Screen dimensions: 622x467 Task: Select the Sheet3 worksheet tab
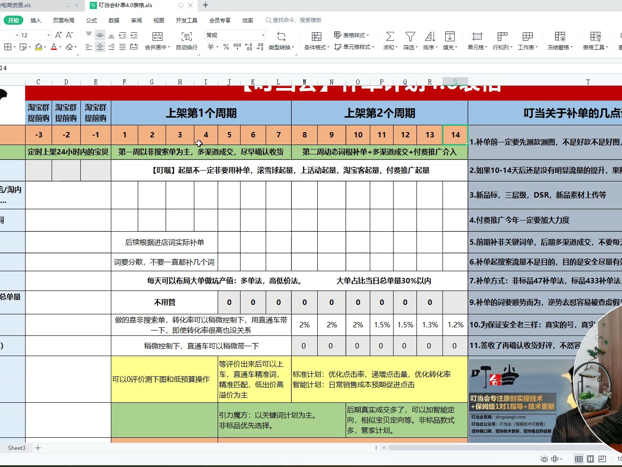point(17,448)
